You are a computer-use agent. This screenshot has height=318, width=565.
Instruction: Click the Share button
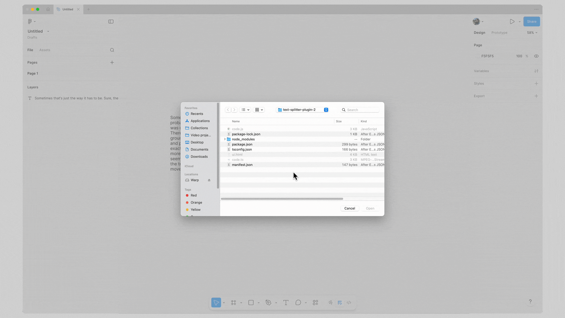tap(531, 21)
